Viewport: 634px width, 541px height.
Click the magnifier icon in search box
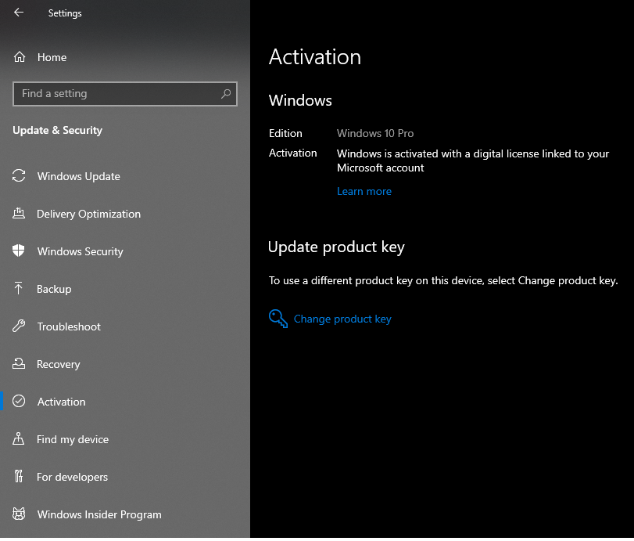click(226, 94)
